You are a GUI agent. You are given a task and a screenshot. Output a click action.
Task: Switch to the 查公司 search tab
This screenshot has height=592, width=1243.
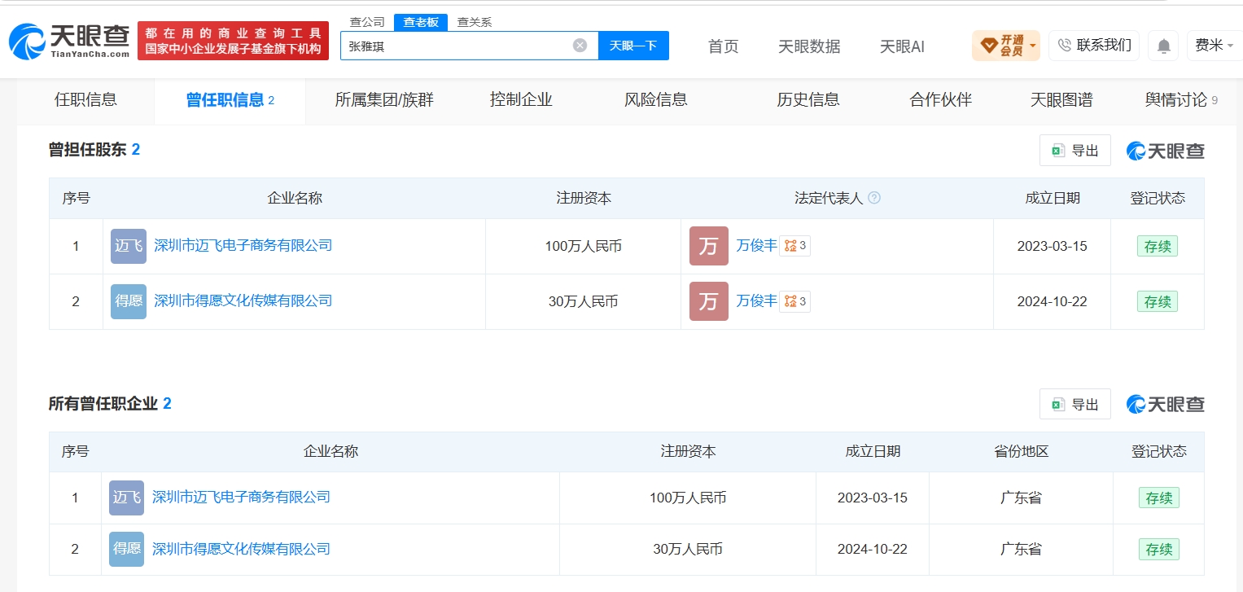(x=366, y=22)
